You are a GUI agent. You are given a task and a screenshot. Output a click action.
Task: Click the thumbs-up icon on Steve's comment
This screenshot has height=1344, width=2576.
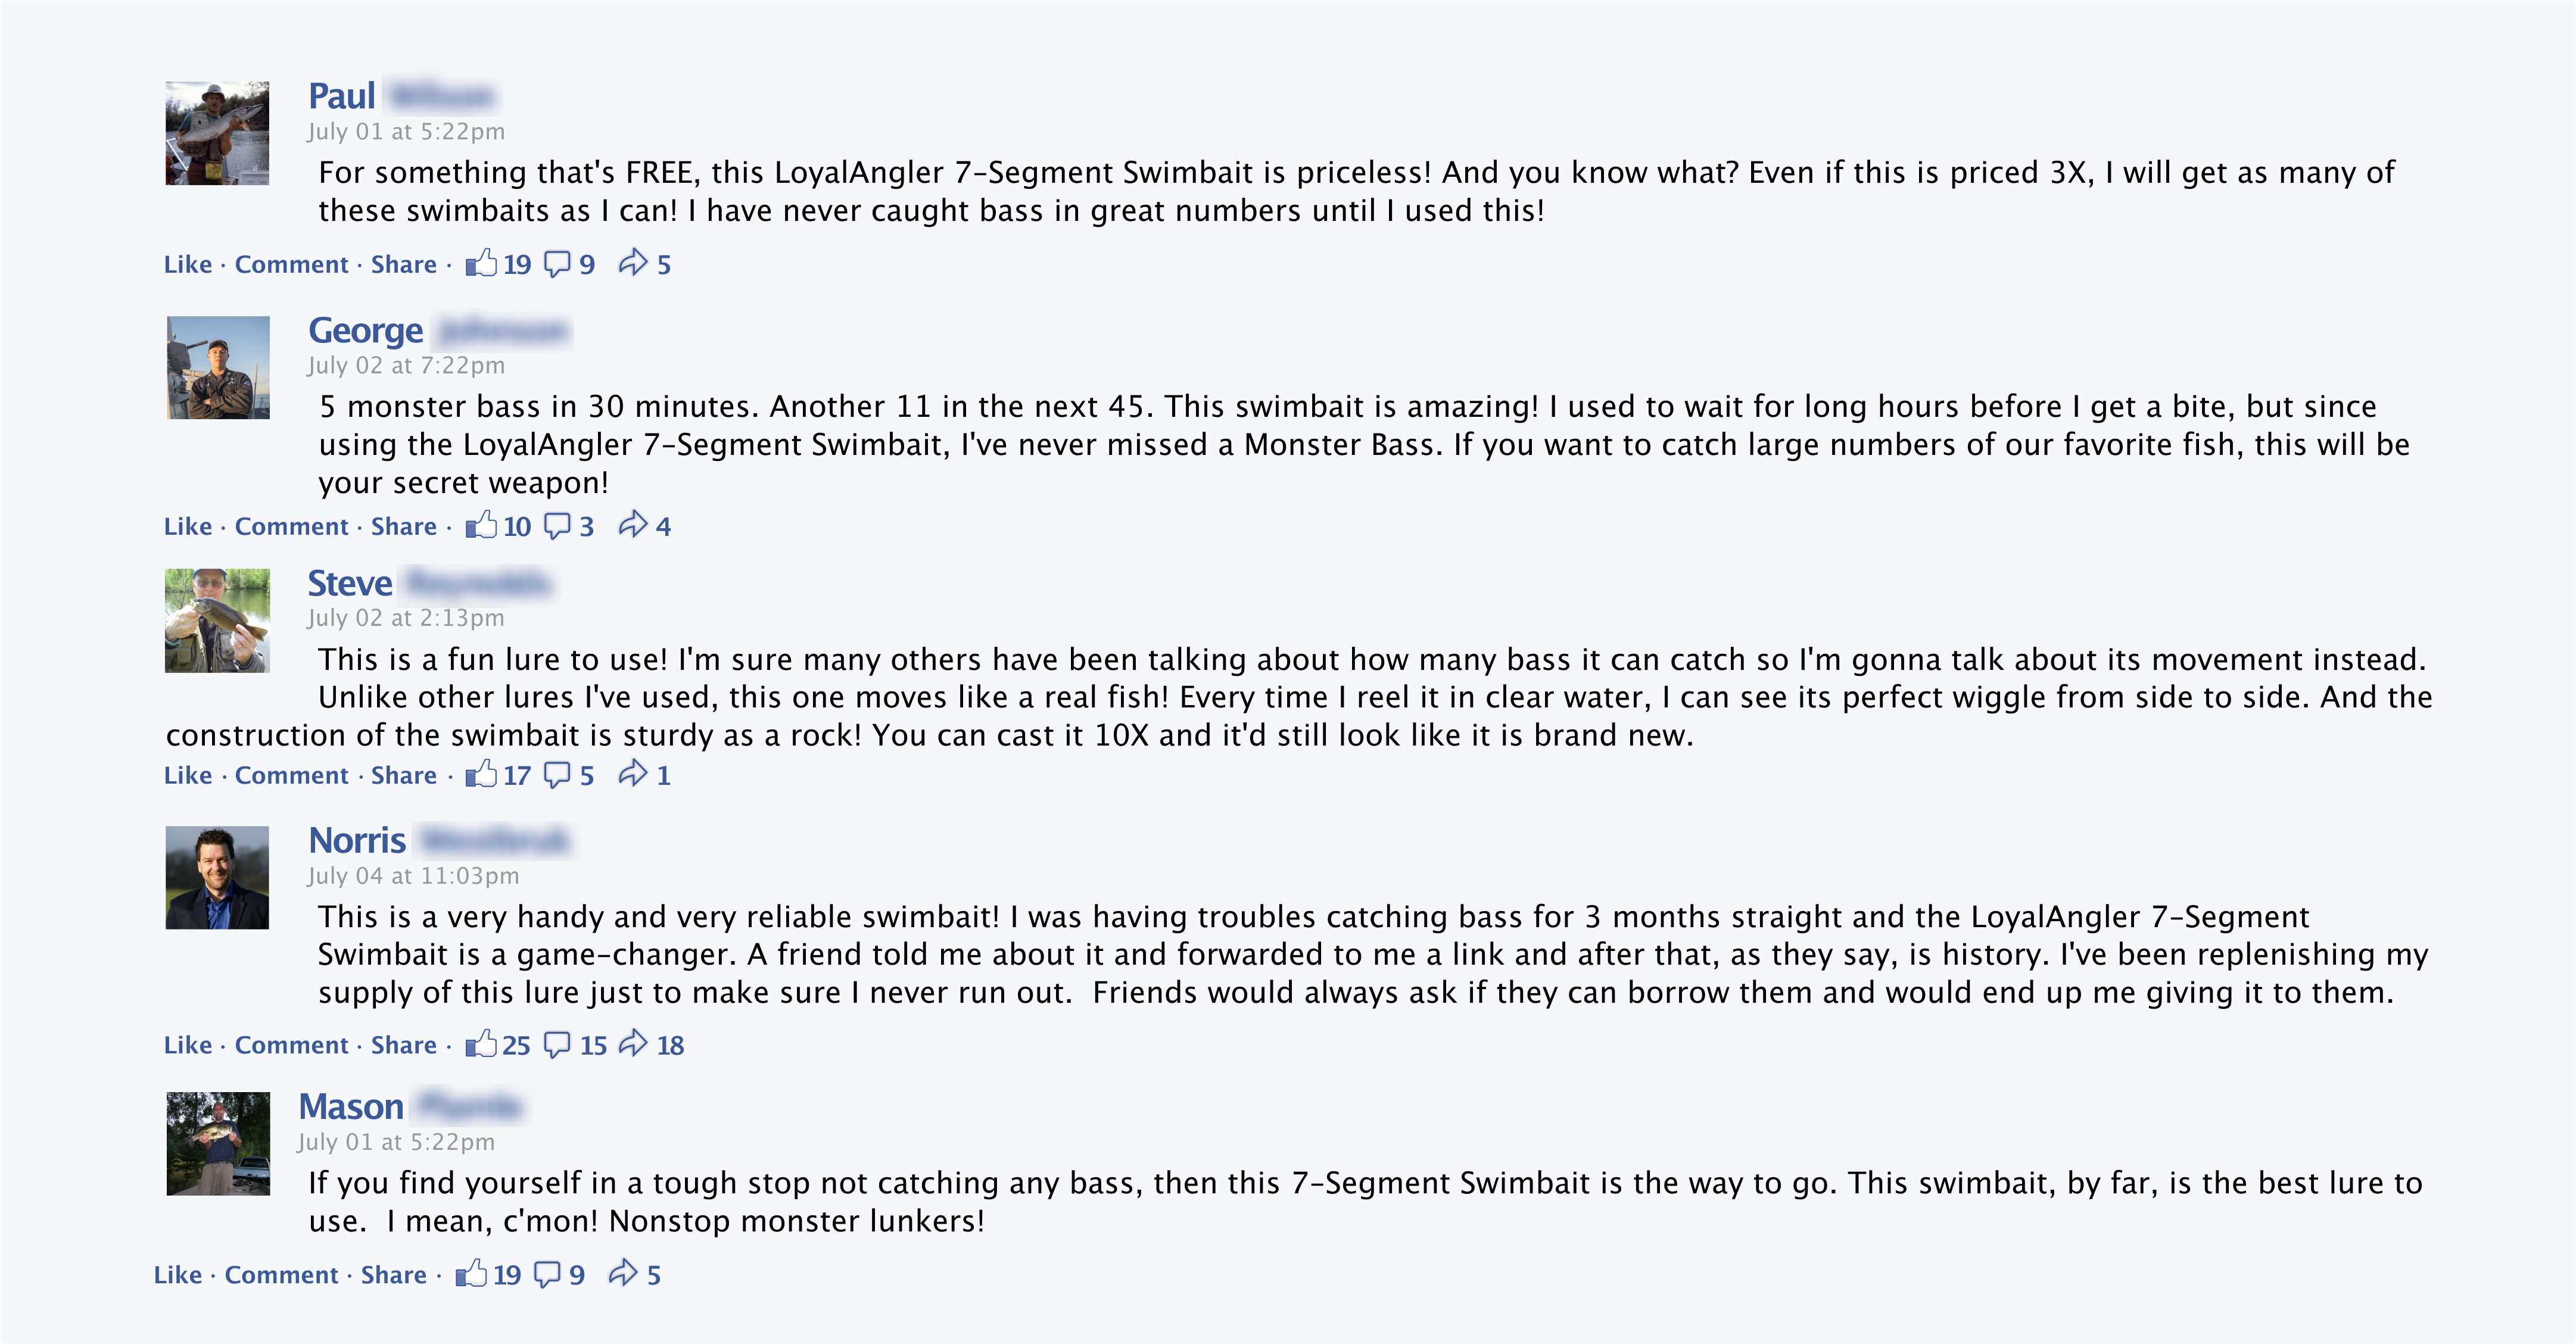(x=481, y=774)
